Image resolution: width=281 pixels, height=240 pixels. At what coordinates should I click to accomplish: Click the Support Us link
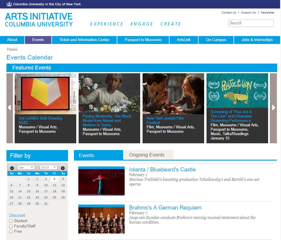pyautogui.click(x=248, y=13)
